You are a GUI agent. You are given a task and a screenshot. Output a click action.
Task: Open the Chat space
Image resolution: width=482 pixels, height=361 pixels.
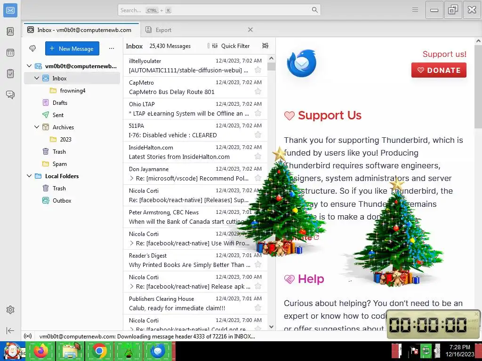pos(10,94)
